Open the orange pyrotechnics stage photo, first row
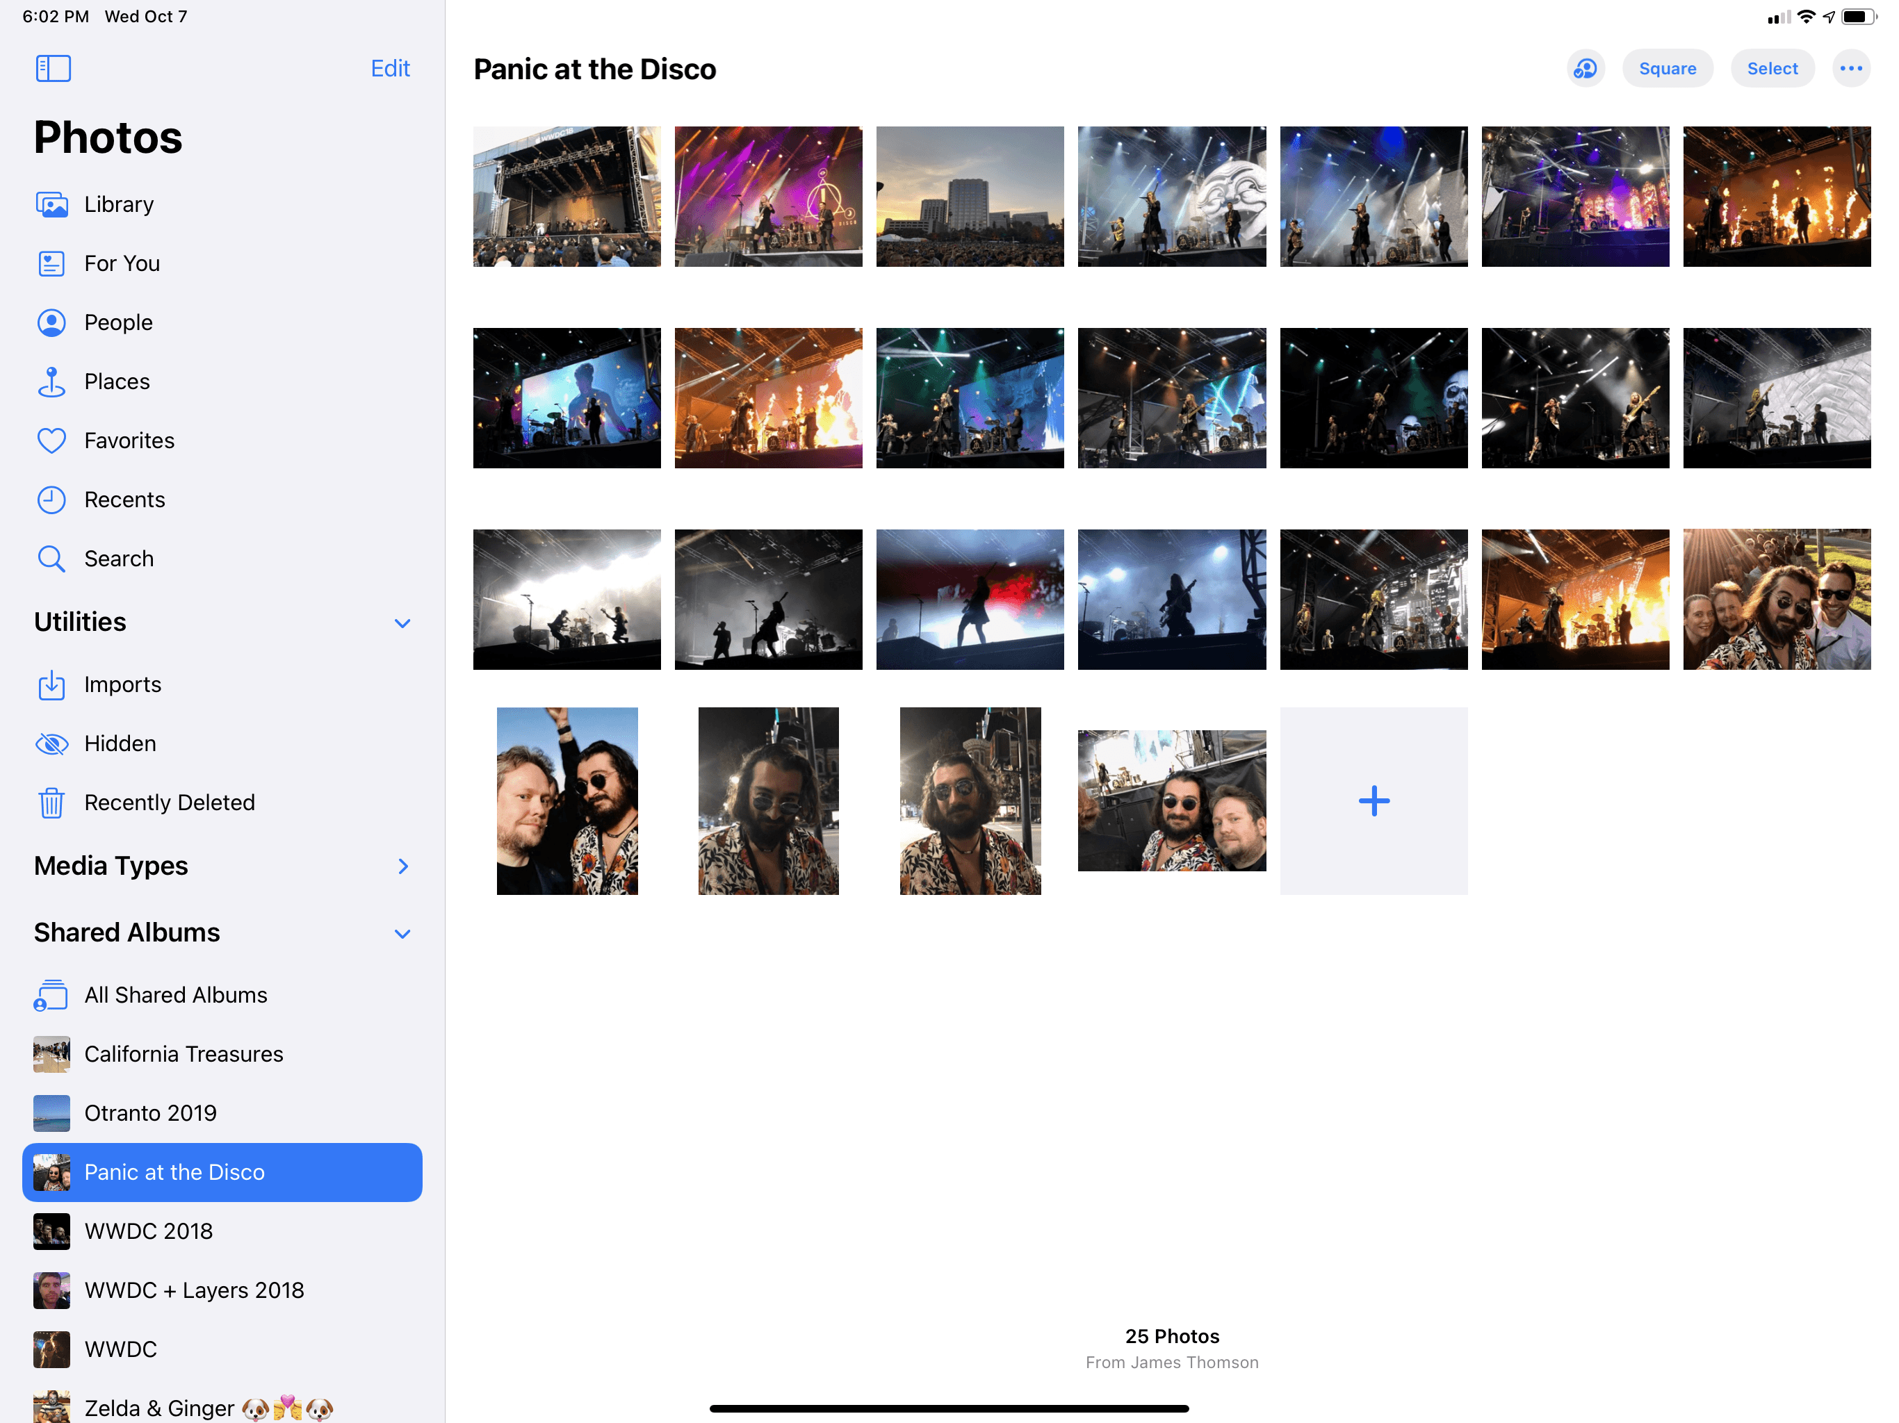Image resolution: width=1899 pixels, height=1423 pixels. (1777, 197)
